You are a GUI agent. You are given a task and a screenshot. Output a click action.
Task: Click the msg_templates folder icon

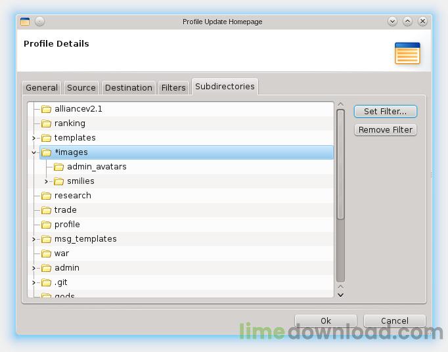click(46, 239)
